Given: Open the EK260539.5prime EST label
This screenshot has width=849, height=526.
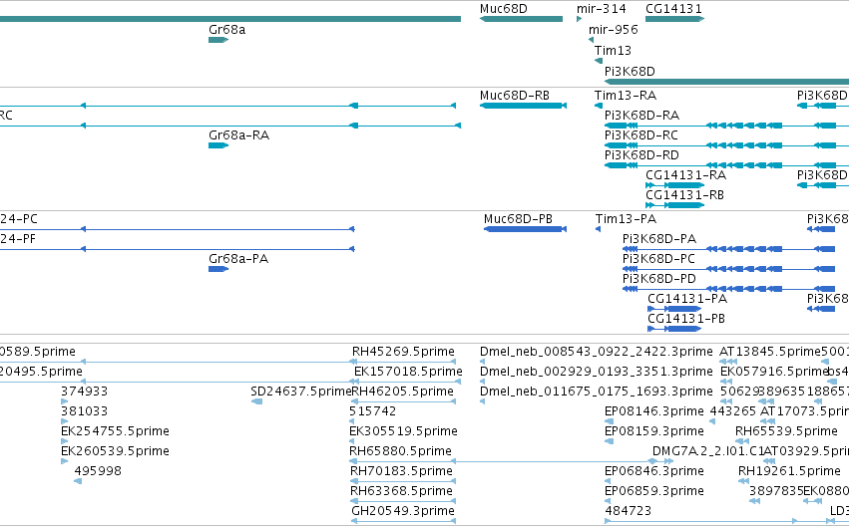Looking at the screenshot, I should (115, 451).
